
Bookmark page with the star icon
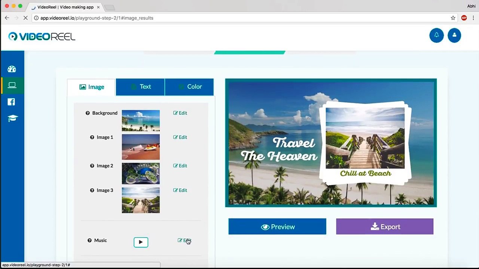pyautogui.click(x=453, y=18)
